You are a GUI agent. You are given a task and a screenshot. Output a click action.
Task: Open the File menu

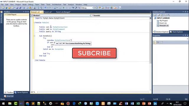click(x=2, y=5)
